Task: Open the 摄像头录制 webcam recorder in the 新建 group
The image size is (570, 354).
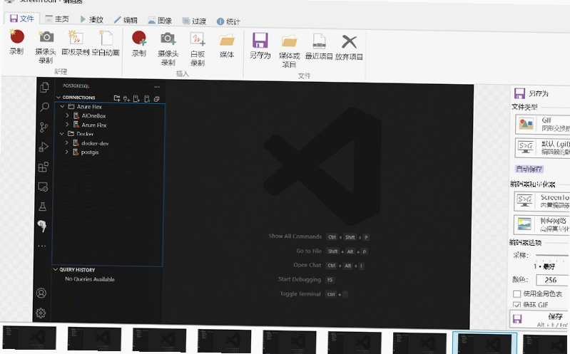Action: (x=46, y=47)
